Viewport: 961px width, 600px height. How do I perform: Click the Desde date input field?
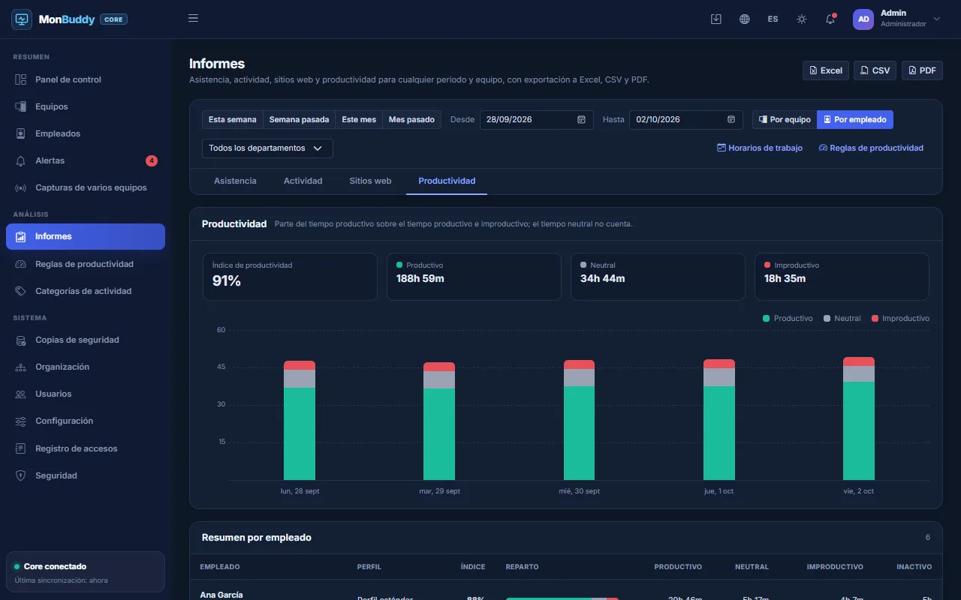point(537,120)
